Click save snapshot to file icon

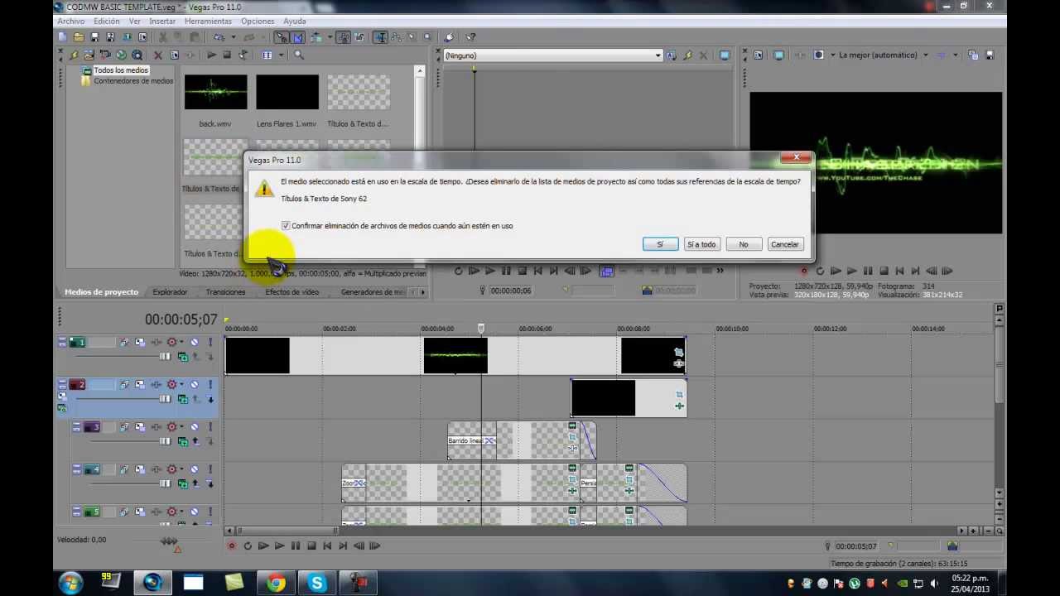990,55
